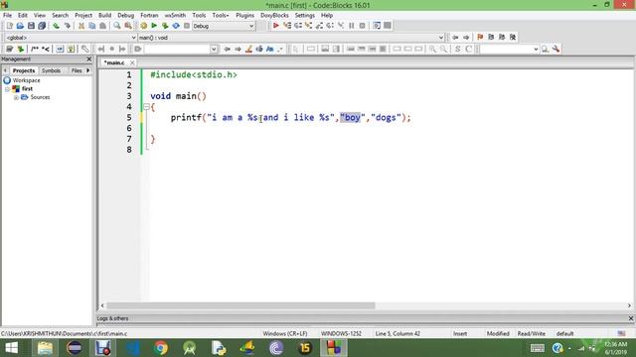
Task: Show more Management tabs with the right arrow
Action: (88, 70)
